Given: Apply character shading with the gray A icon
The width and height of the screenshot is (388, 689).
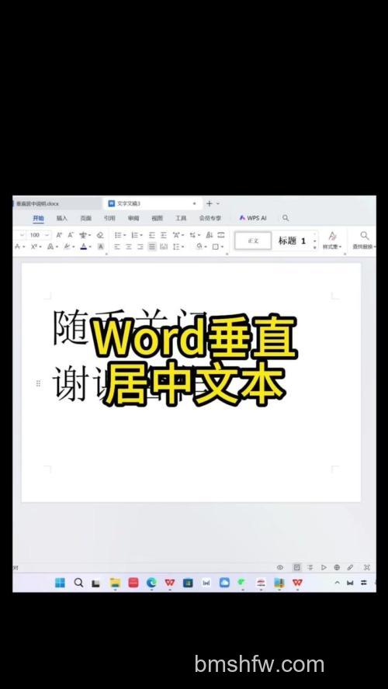Looking at the screenshot, I should [101, 247].
